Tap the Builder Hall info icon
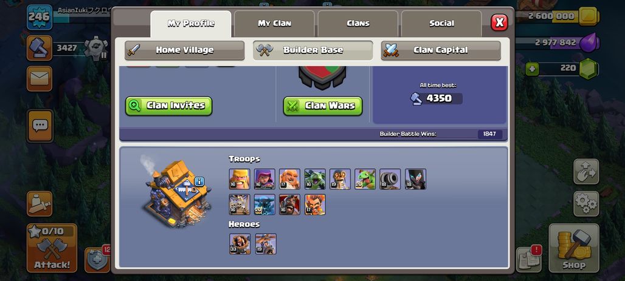This screenshot has height=281, width=625. point(199,182)
